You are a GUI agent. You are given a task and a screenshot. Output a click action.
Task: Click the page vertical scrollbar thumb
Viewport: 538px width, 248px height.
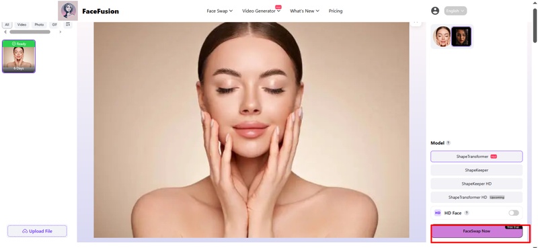coord(535,26)
